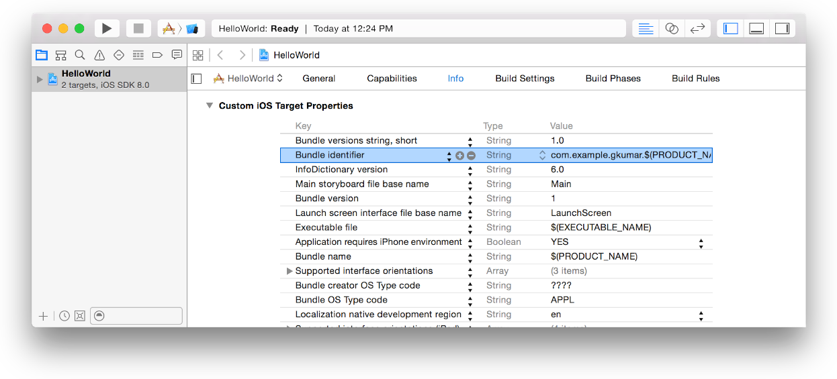
Task: Click the navigator filter field
Action: click(136, 316)
